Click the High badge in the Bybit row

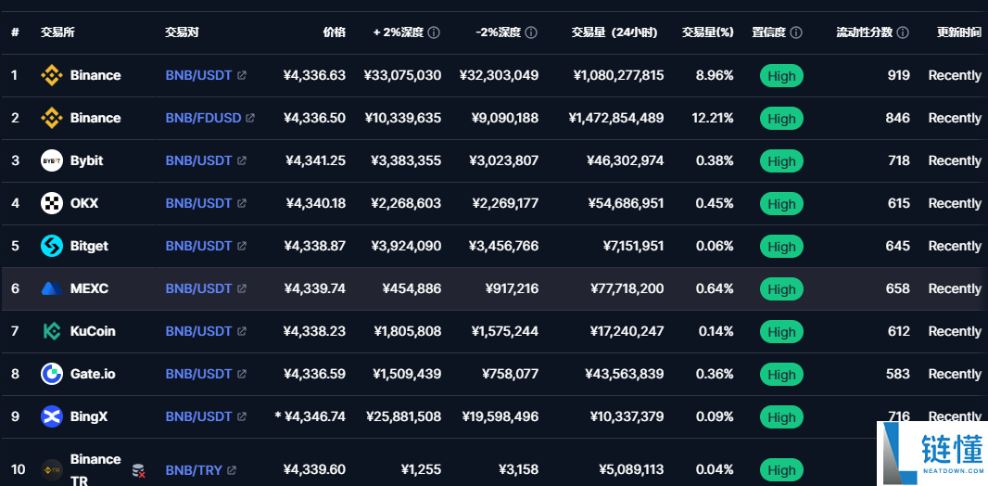781,161
